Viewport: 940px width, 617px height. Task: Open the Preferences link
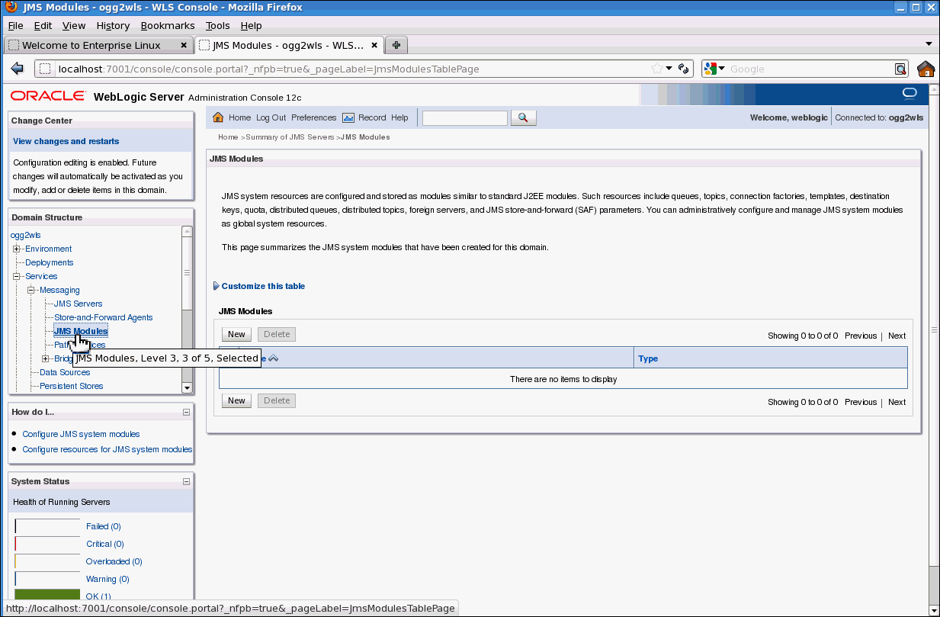pos(313,117)
